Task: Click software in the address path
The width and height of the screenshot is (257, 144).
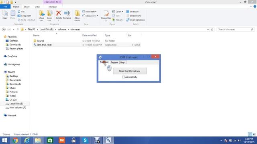Action: click(x=62, y=29)
